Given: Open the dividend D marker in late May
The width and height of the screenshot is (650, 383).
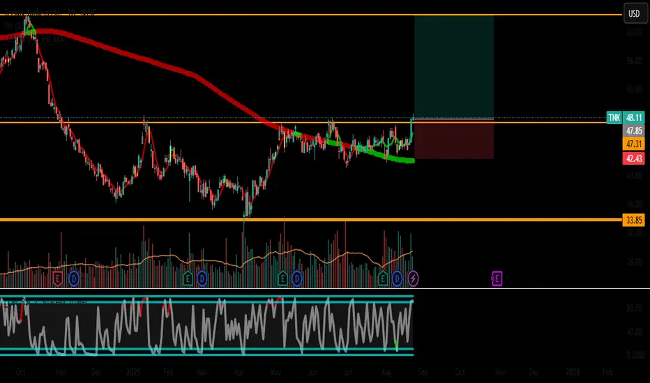Looking at the screenshot, I should tap(297, 279).
